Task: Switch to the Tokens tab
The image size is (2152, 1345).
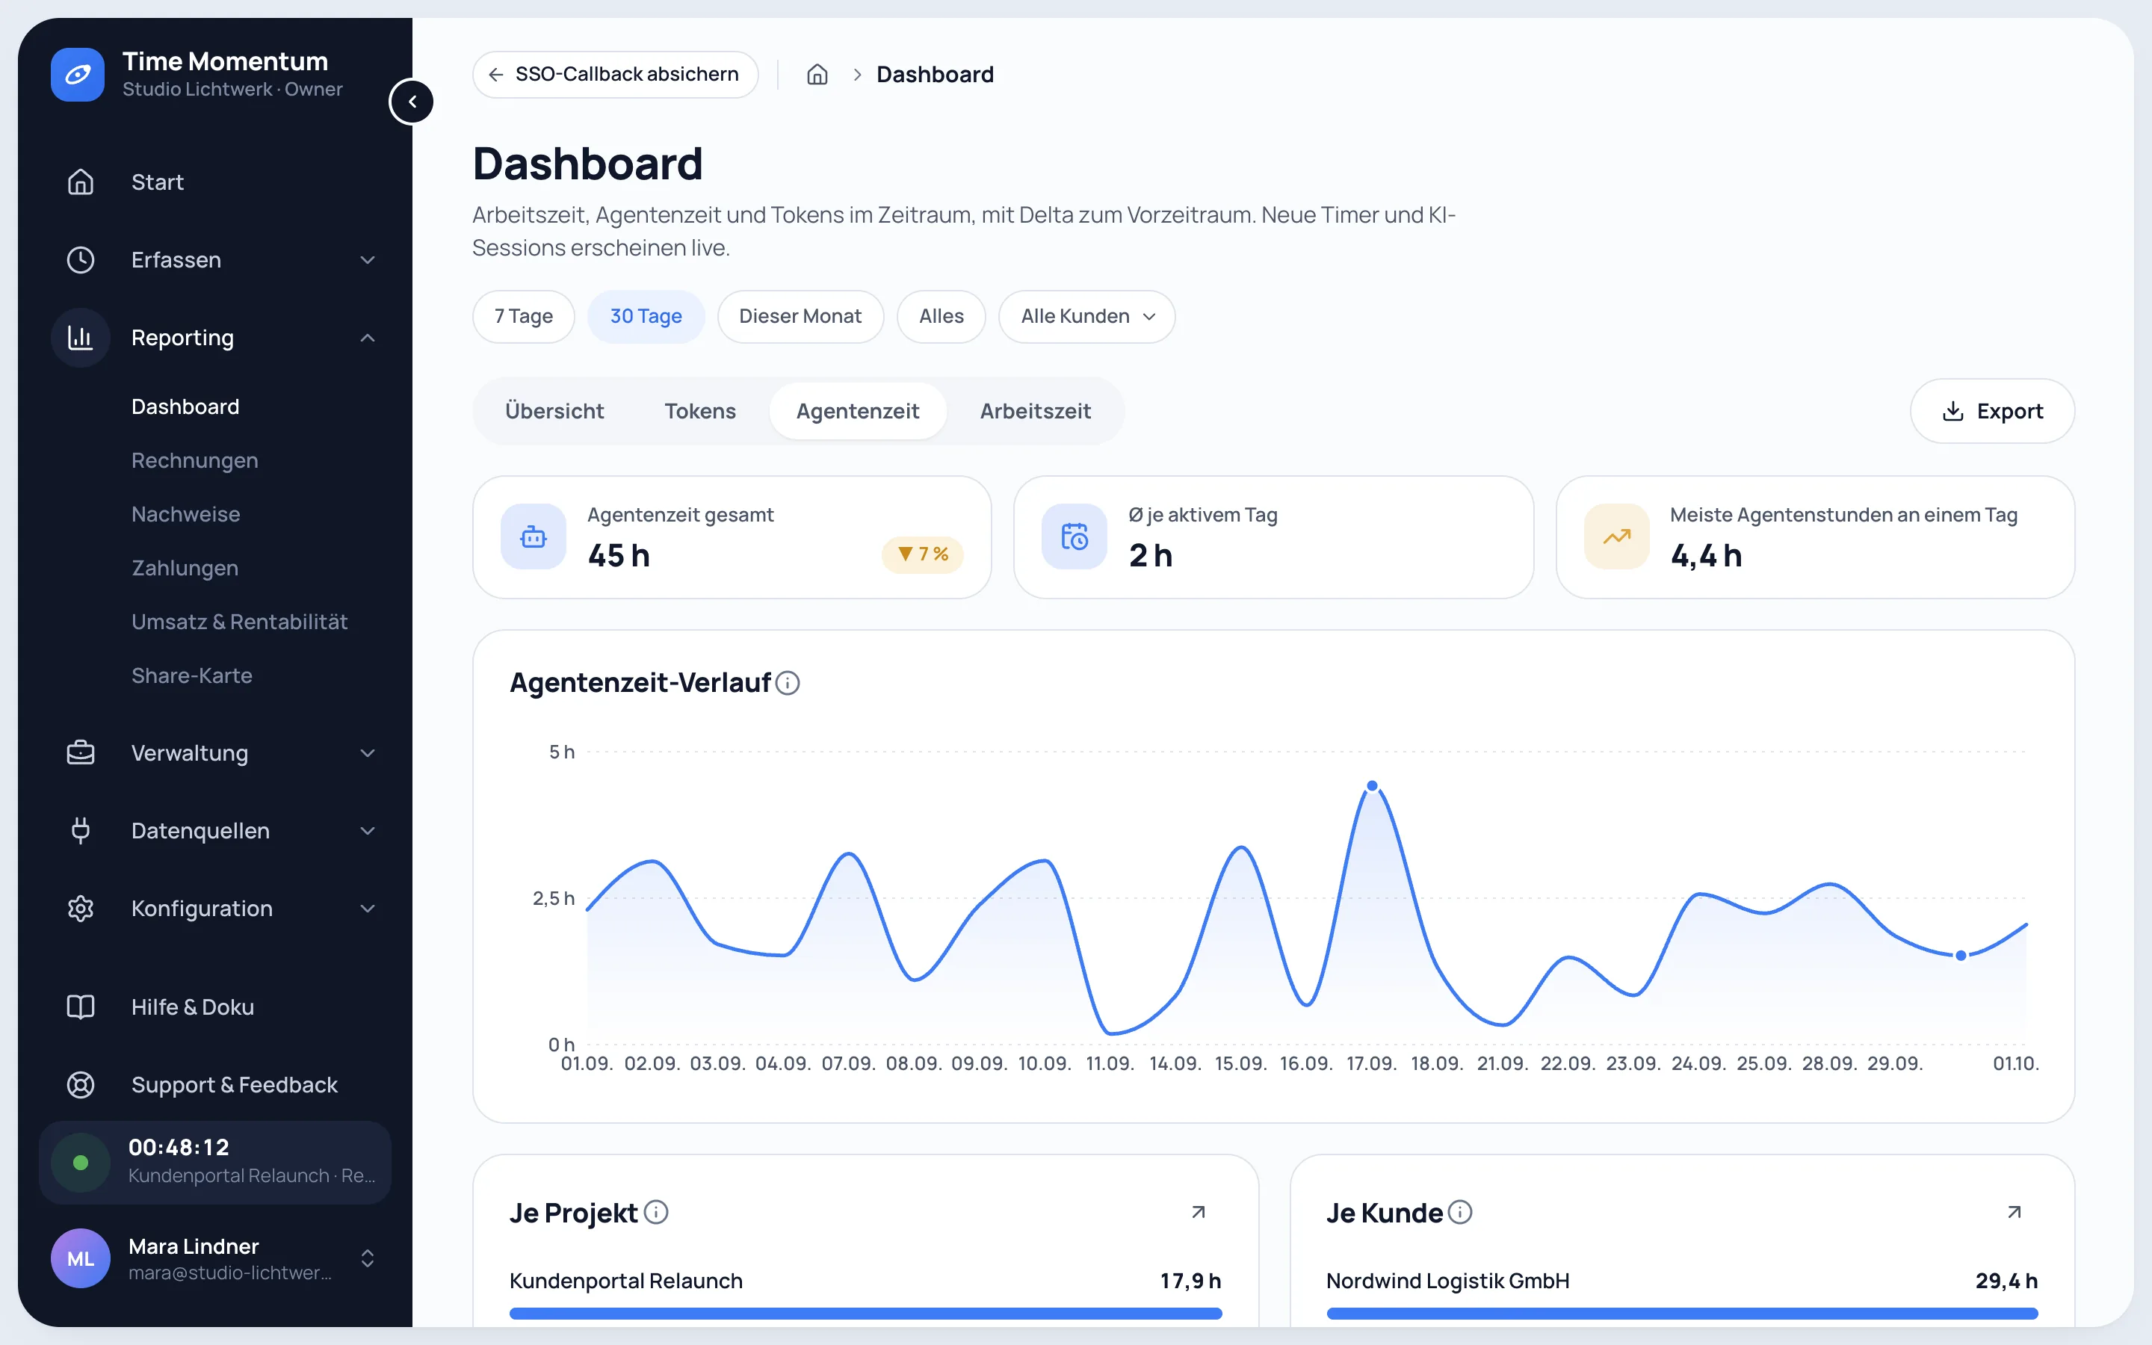Action: [700, 411]
